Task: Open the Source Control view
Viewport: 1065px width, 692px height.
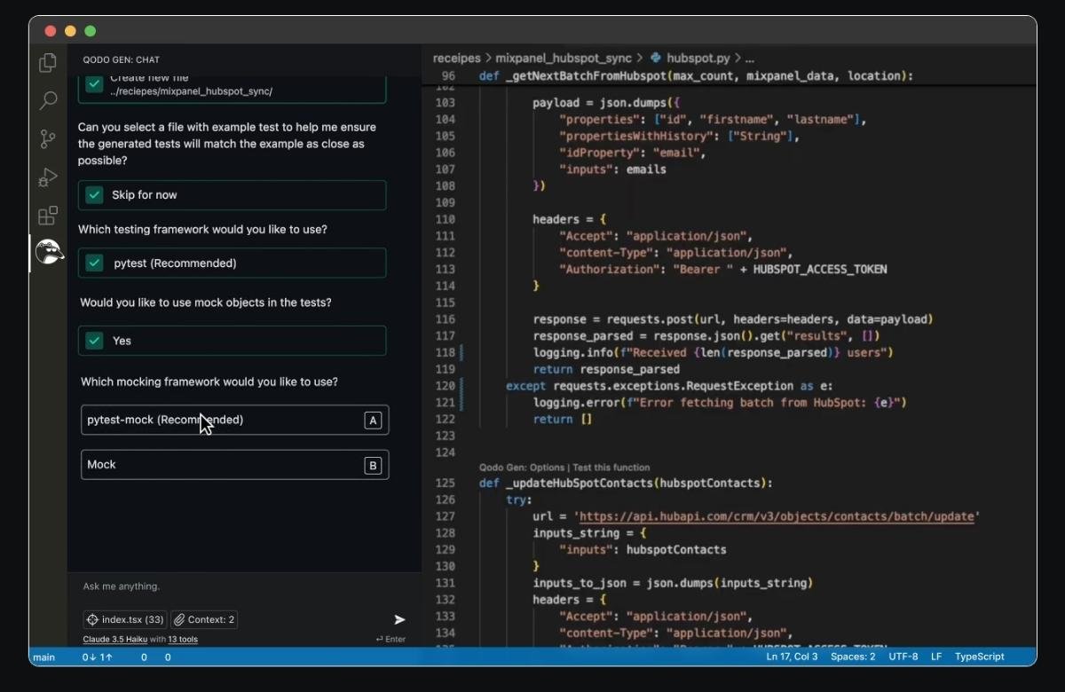Action: tap(48, 139)
